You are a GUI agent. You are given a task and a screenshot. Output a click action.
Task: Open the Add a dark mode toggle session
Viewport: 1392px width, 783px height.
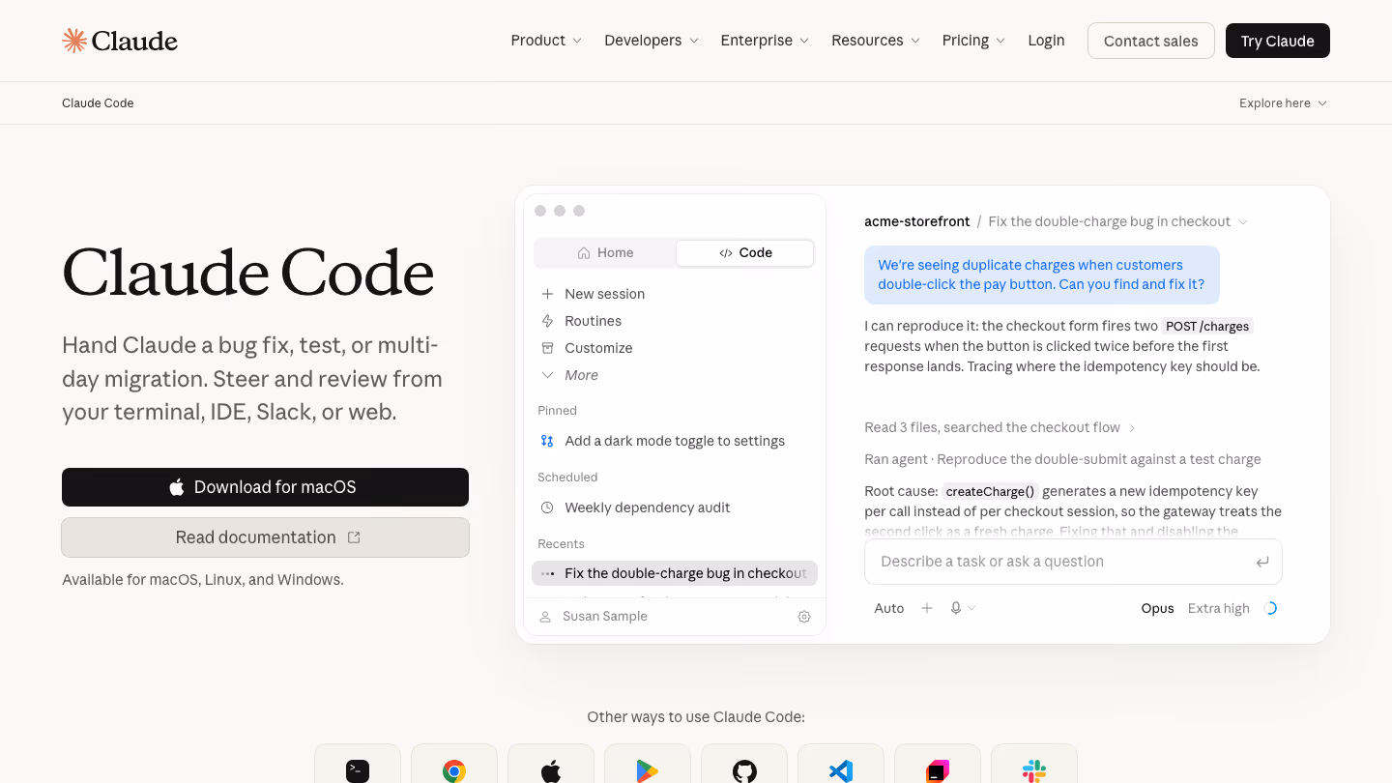click(x=675, y=441)
